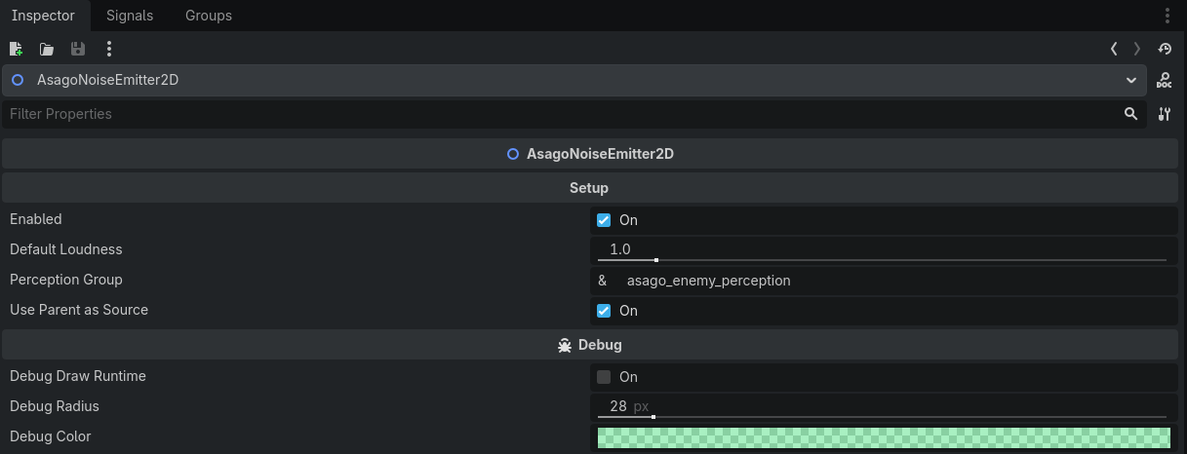Save the currently edited resource icon
The width and height of the screenshot is (1187, 454).
tap(78, 49)
